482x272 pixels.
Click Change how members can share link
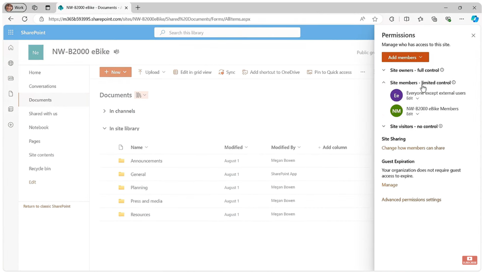pyautogui.click(x=413, y=148)
